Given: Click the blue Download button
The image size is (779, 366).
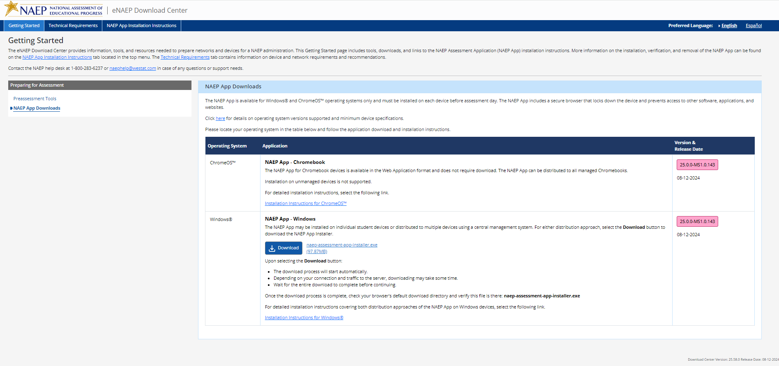Looking at the screenshot, I should pyautogui.click(x=283, y=248).
